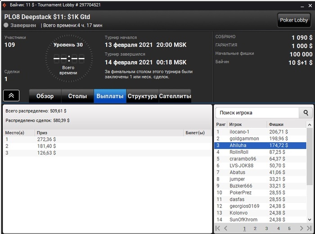Open the Структура tab

pyautogui.click(x=143, y=96)
